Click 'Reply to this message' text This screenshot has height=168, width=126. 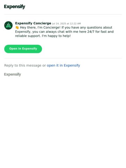click(x=23, y=65)
